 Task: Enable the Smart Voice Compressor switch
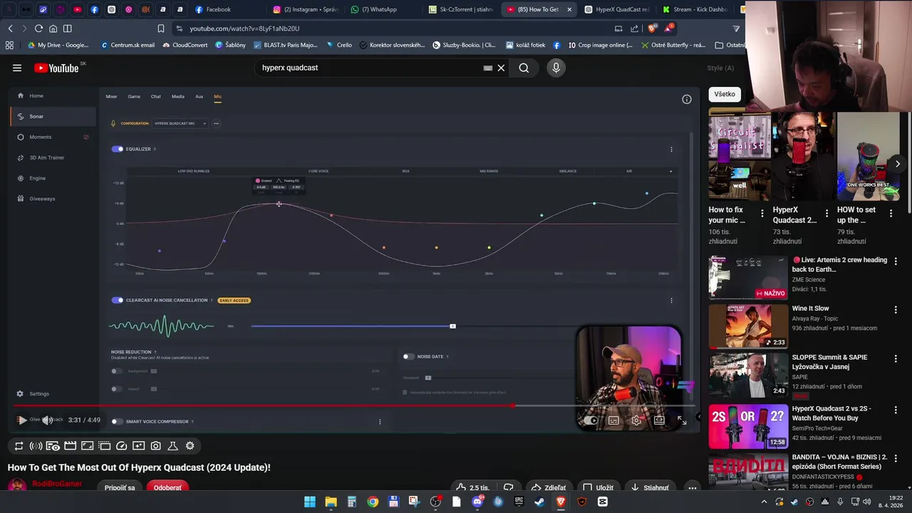[117, 421]
